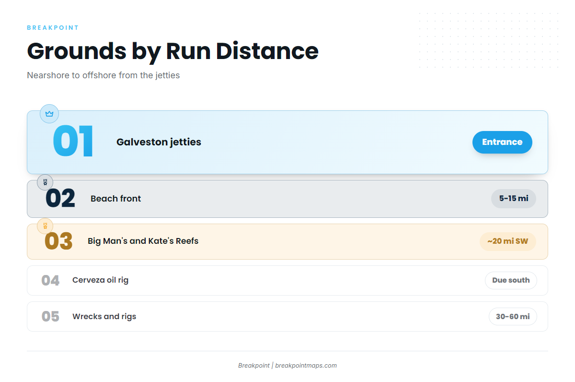Select the Wrecks and rigs row

(x=287, y=317)
